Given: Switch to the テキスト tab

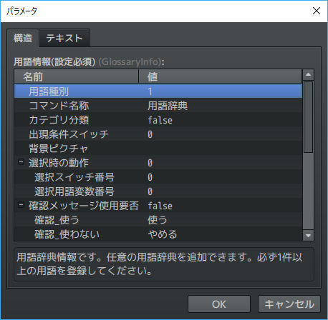Looking at the screenshot, I should [x=64, y=38].
